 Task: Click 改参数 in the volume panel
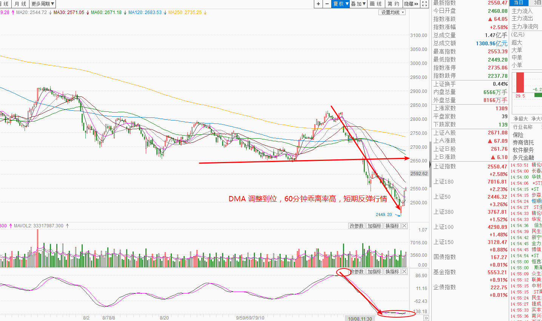(x=357, y=226)
